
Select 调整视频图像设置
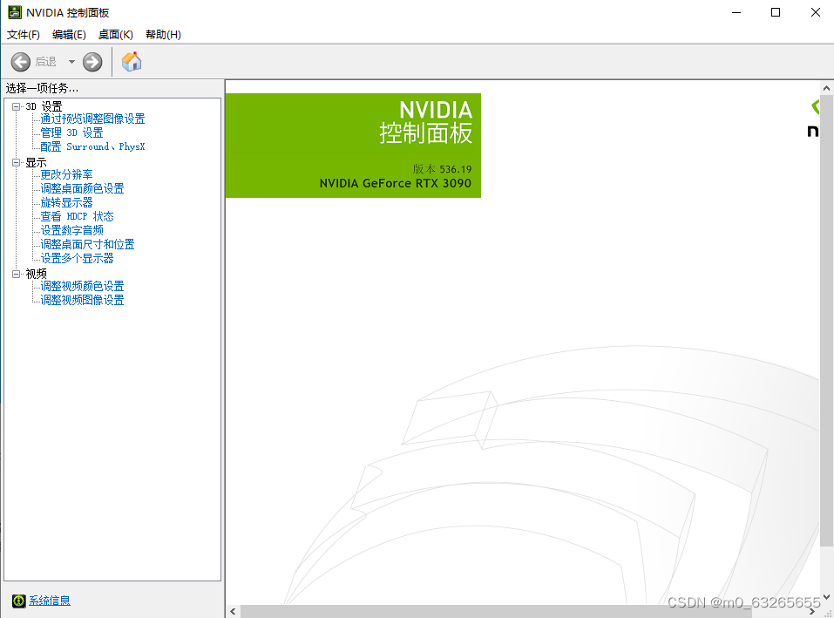click(x=83, y=300)
